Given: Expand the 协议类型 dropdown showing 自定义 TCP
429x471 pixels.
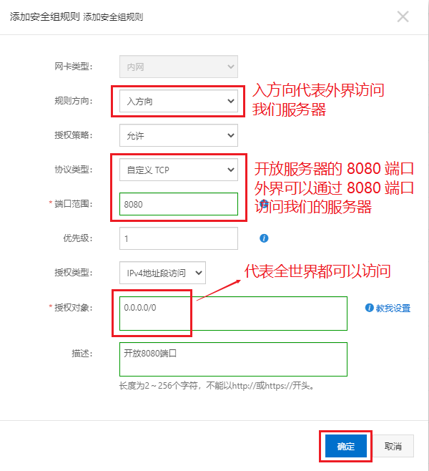Looking at the screenshot, I should click(179, 170).
